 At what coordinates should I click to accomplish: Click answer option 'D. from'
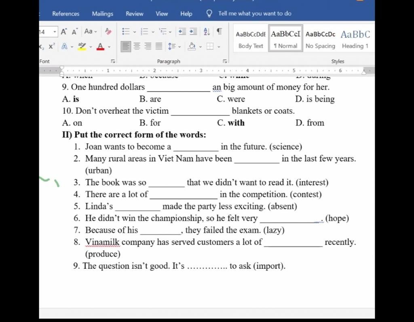pos(310,123)
